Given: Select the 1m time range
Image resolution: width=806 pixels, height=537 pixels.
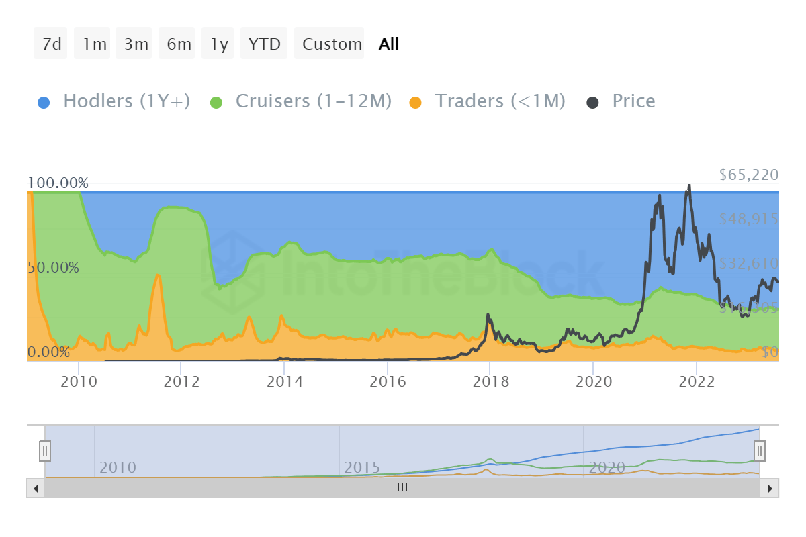Looking at the screenshot, I should point(95,44).
